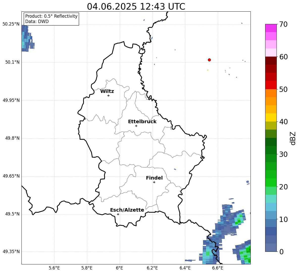The height and width of the screenshot is (273, 299).
Task: Pick the yellow 40 dBZ colorbar swatch
Action: click(271, 117)
